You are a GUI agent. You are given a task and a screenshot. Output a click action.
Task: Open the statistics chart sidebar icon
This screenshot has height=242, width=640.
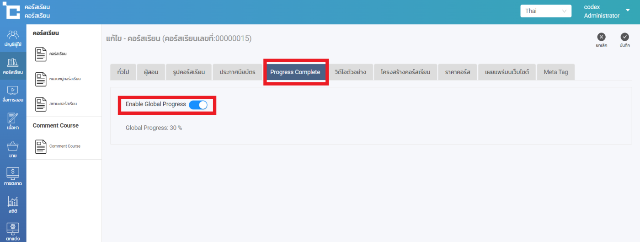[13, 202]
